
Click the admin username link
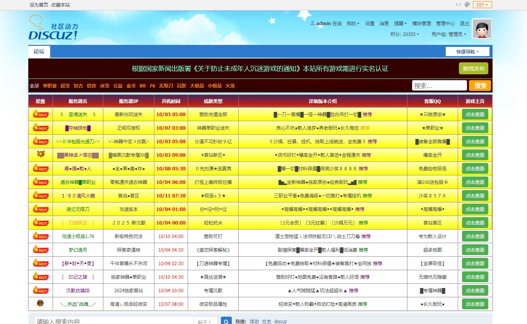tap(323, 24)
